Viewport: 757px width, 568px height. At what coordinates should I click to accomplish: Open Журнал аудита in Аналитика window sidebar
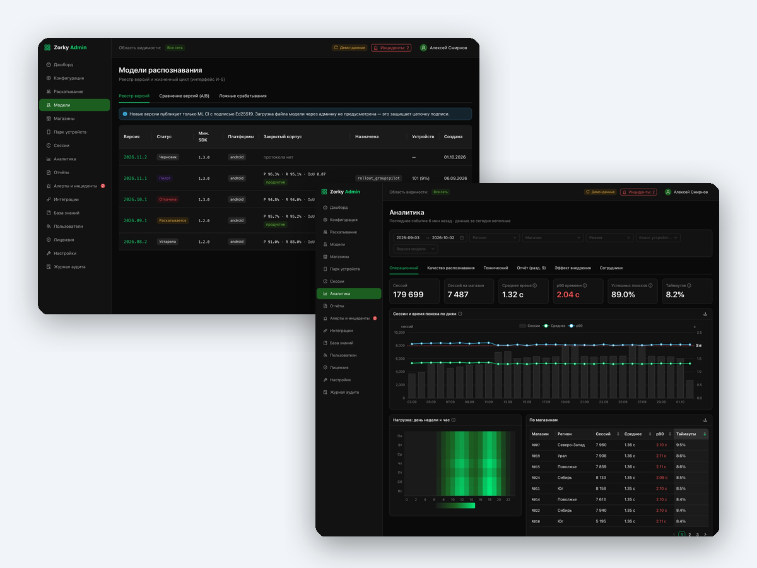(349, 392)
